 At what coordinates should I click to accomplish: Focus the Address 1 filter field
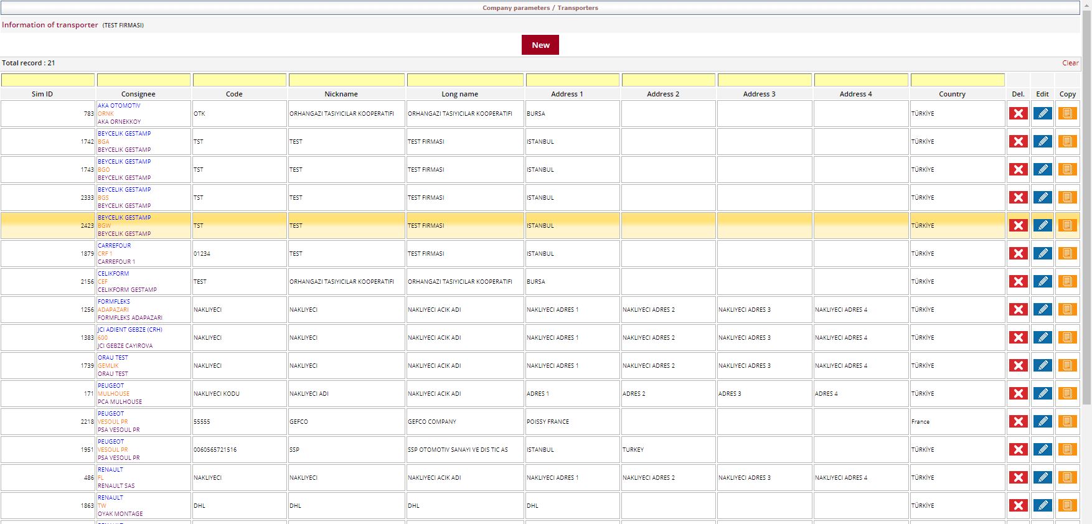573,80
